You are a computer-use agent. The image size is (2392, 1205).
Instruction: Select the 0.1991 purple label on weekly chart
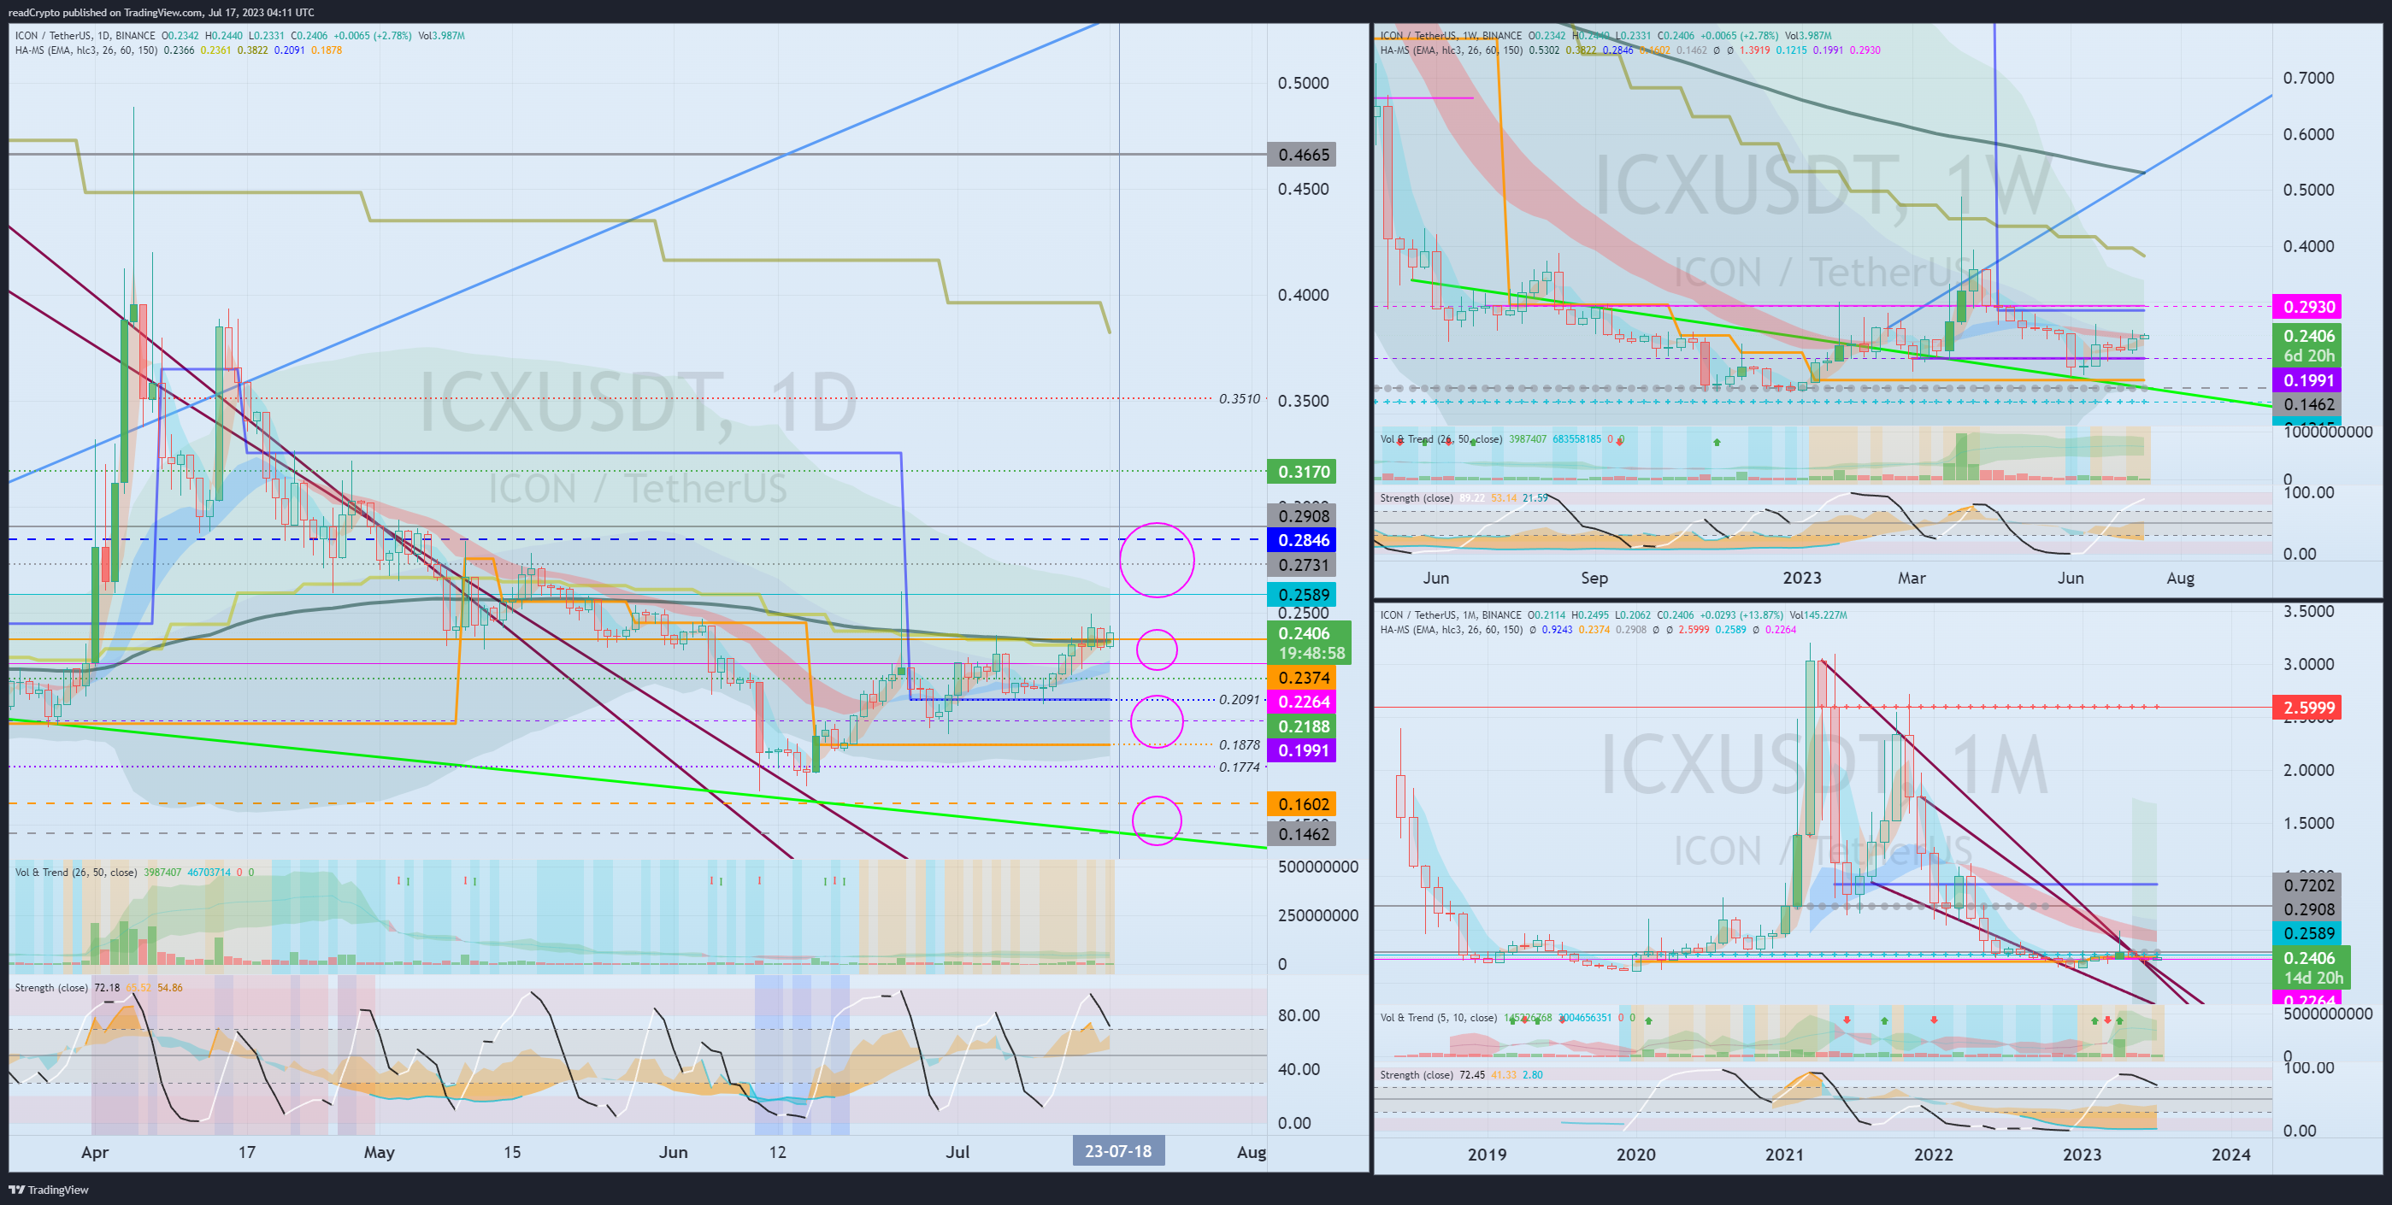[x=2307, y=379]
